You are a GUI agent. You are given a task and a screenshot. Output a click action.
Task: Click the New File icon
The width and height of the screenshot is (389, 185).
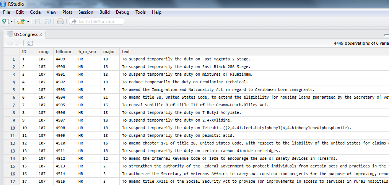[x=5, y=21]
